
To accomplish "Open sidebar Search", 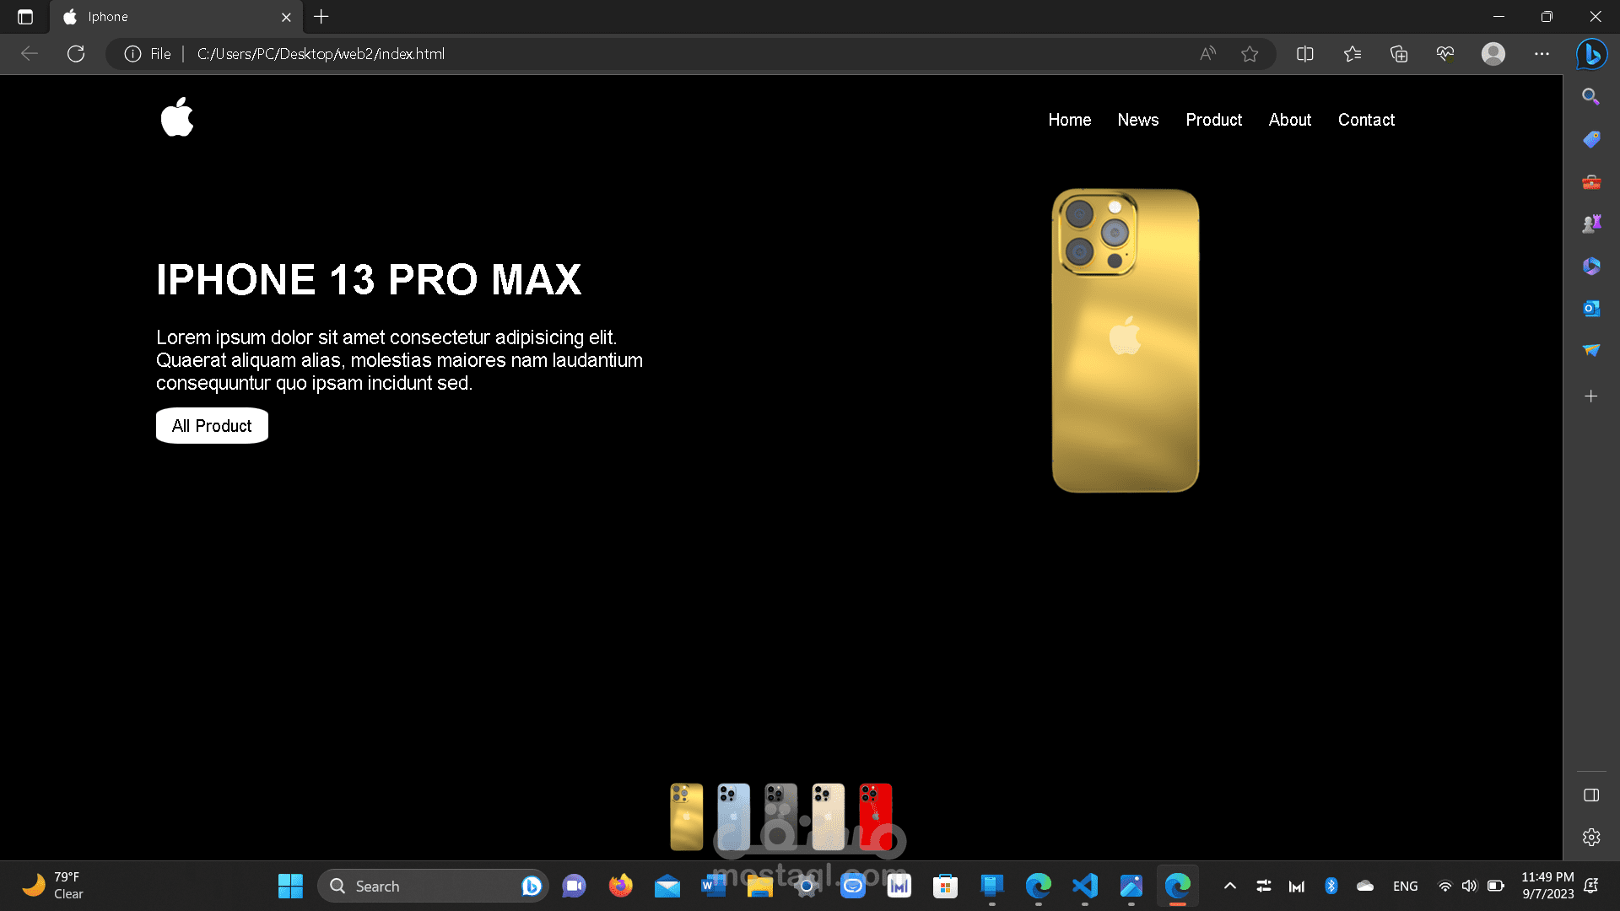I will [x=1590, y=97].
